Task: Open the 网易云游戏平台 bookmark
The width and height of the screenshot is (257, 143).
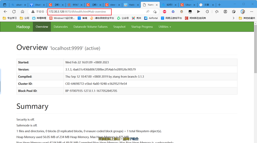Action: (x=171, y=18)
